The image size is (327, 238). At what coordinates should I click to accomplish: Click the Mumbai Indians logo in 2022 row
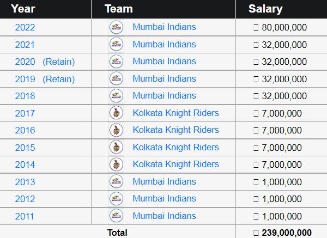tap(116, 27)
